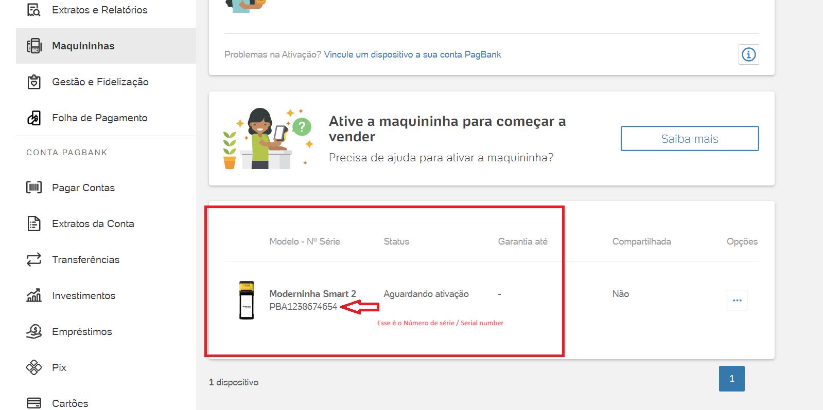Screen dimensions: 823x410
Task: Click the Pix diamond icon
Action: click(x=34, y=367)
